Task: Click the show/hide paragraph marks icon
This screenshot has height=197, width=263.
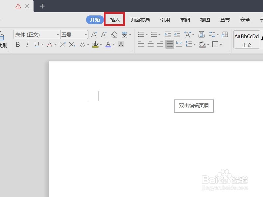Action: [212, 34]
